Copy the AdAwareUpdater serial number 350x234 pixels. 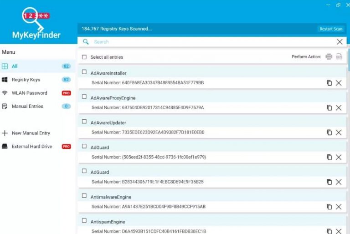[329, 132]
